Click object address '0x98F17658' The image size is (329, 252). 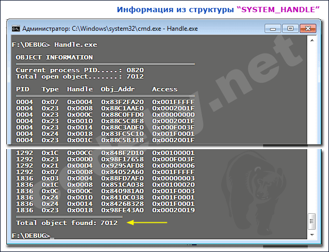(123, 159)
